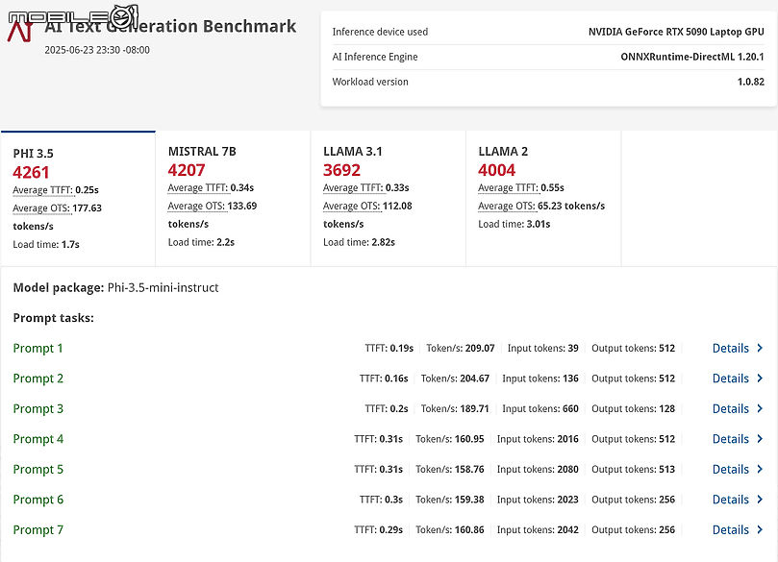Click the PHI 3.5 score "4261"
The image size is (778, 562).
(32, 173)
